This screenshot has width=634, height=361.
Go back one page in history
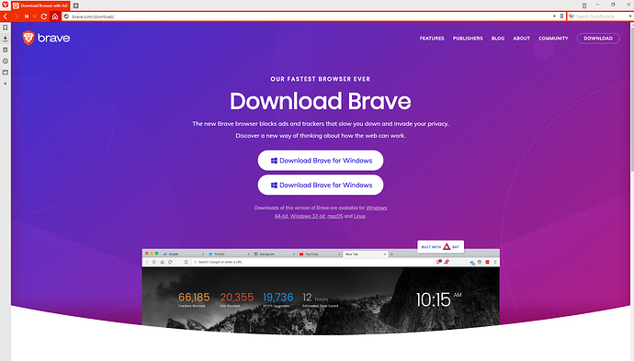6,17
